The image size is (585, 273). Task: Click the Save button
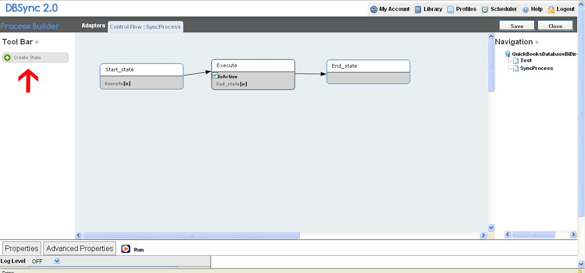point(517,26)
